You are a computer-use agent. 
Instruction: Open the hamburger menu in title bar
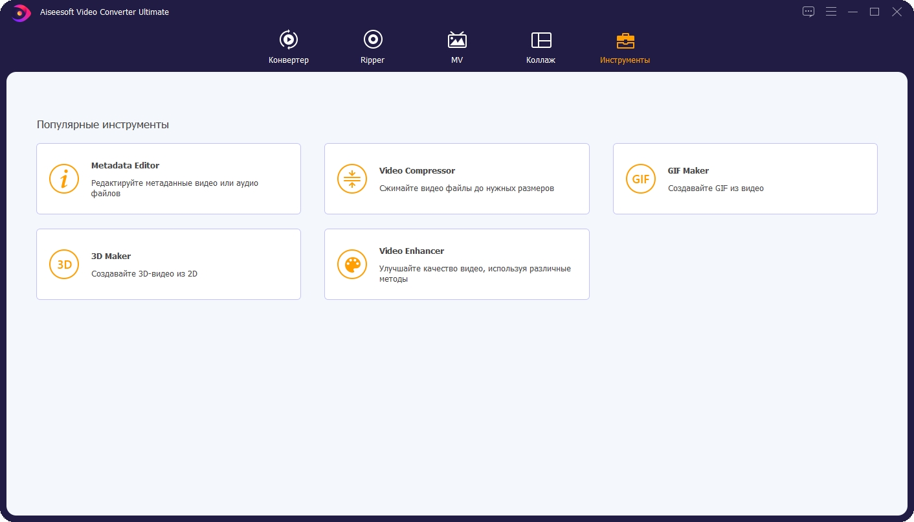click(831, 12)
